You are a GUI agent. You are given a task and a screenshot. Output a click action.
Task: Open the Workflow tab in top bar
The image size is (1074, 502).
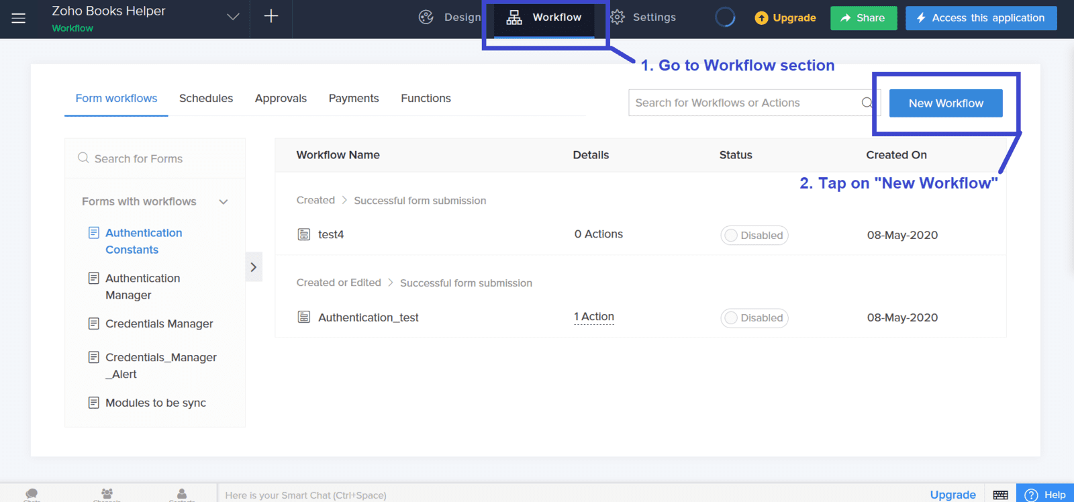(x=544, y=17)
